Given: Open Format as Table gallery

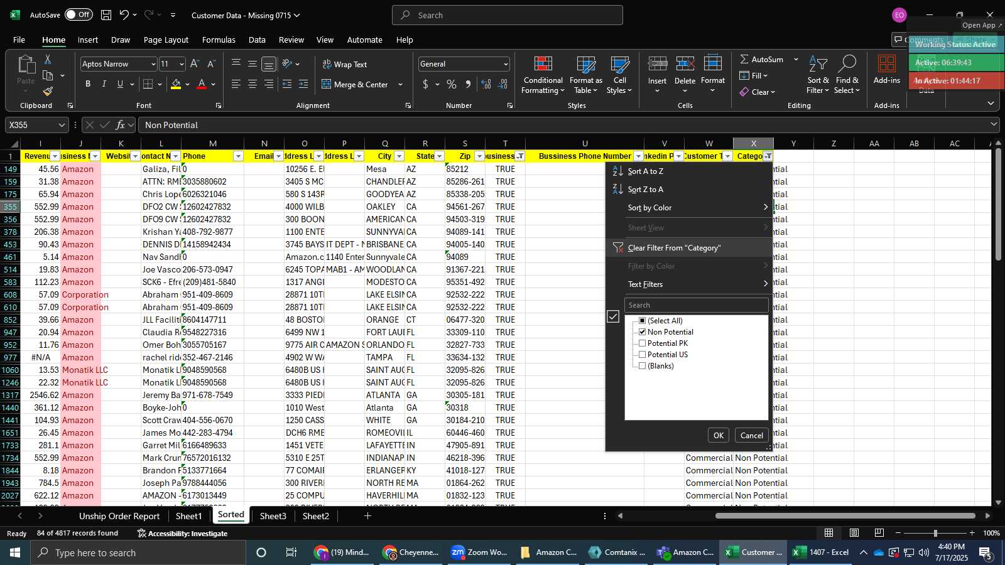Looking at the screenshot, I should click(585, 75).
